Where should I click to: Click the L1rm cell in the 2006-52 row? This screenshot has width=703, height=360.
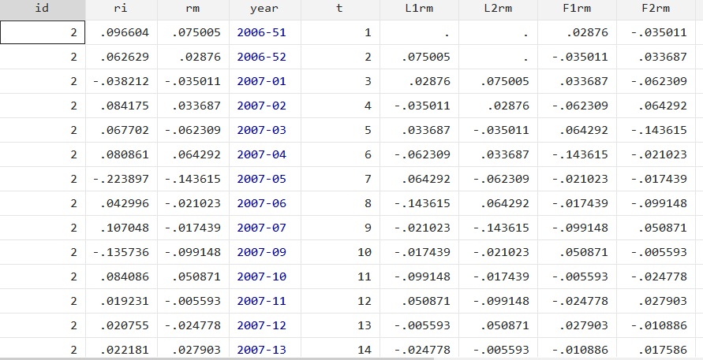tap(419, 57)
